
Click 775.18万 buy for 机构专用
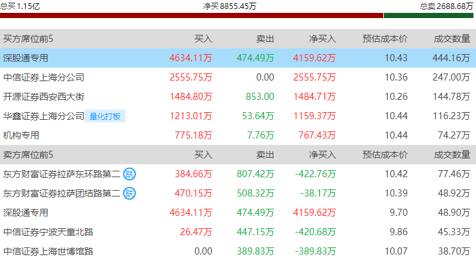[x=193, y=135]
